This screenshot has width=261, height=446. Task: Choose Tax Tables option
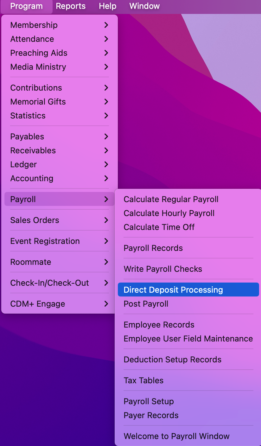tap(143, 380)
